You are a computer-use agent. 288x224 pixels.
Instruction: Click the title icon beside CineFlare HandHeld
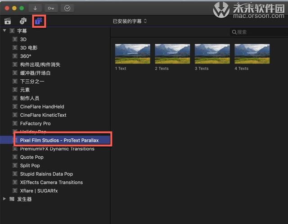pyautogui.click(x=15, y=106)
